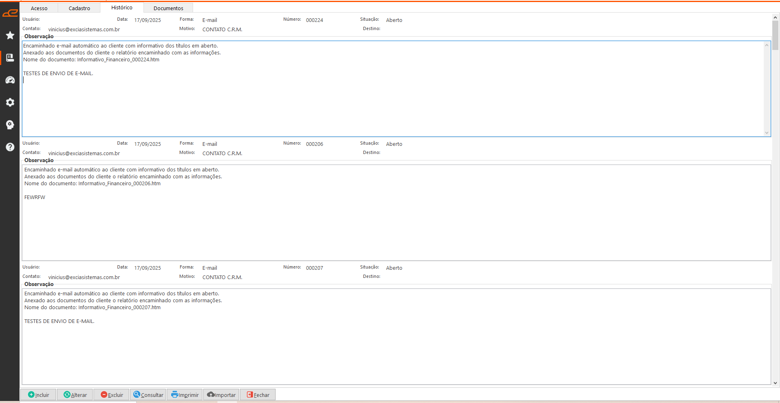The image size is (780, 403).
Task: Click the Excluir button
Action: point(112,395)
